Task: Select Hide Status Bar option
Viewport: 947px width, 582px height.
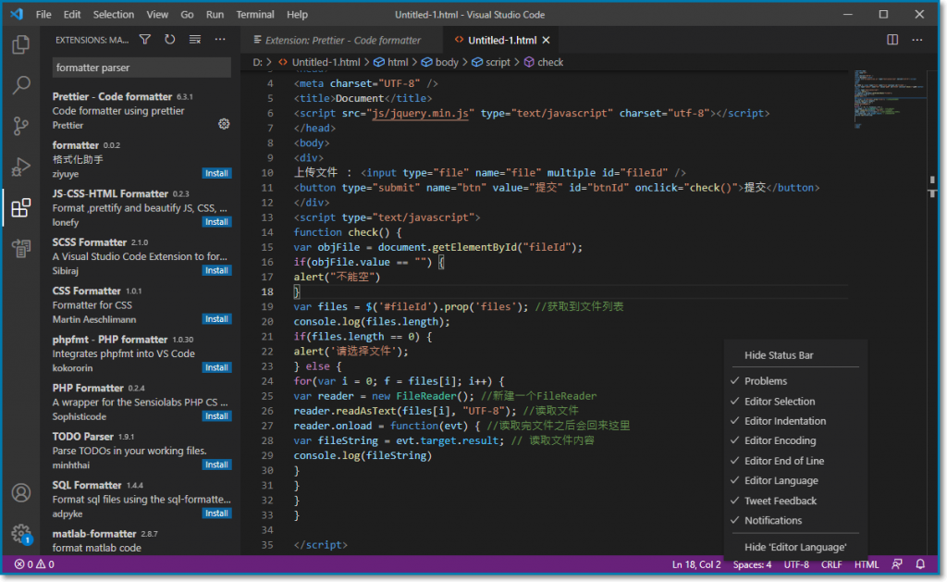Action: 779,355
